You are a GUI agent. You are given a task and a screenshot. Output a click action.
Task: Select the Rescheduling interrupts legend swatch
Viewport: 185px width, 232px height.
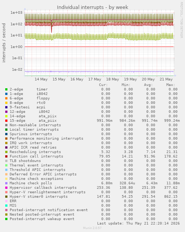(x=6, y=152)
